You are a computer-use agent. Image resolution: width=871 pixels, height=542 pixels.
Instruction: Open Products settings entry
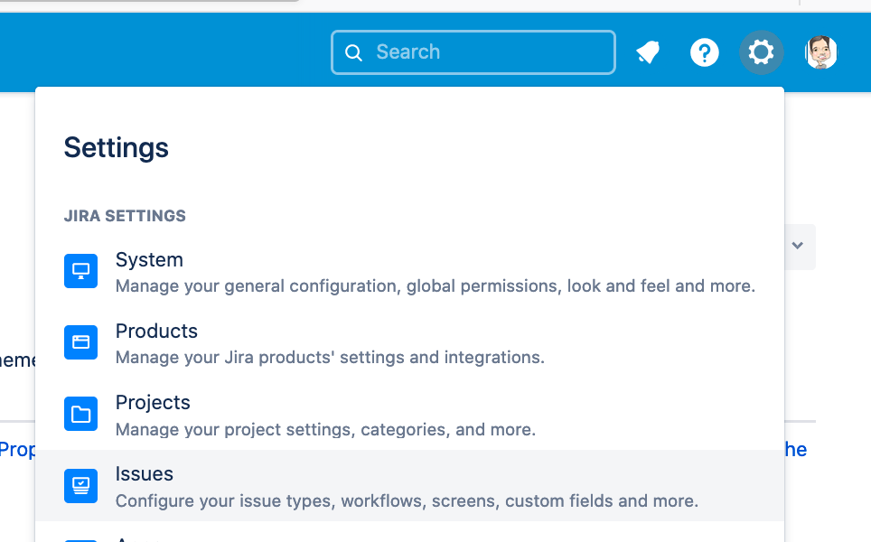pyautogui.click(x=409, y=343)
